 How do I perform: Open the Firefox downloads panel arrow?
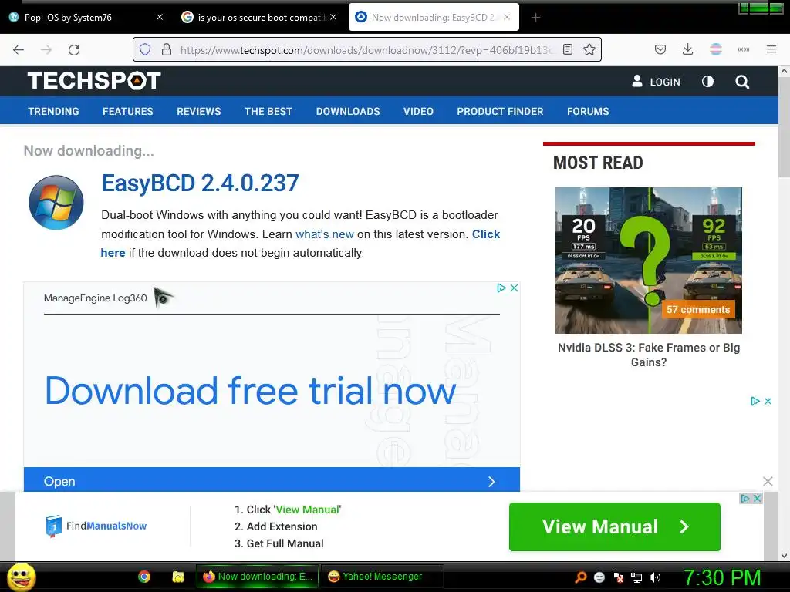(687, 49)
